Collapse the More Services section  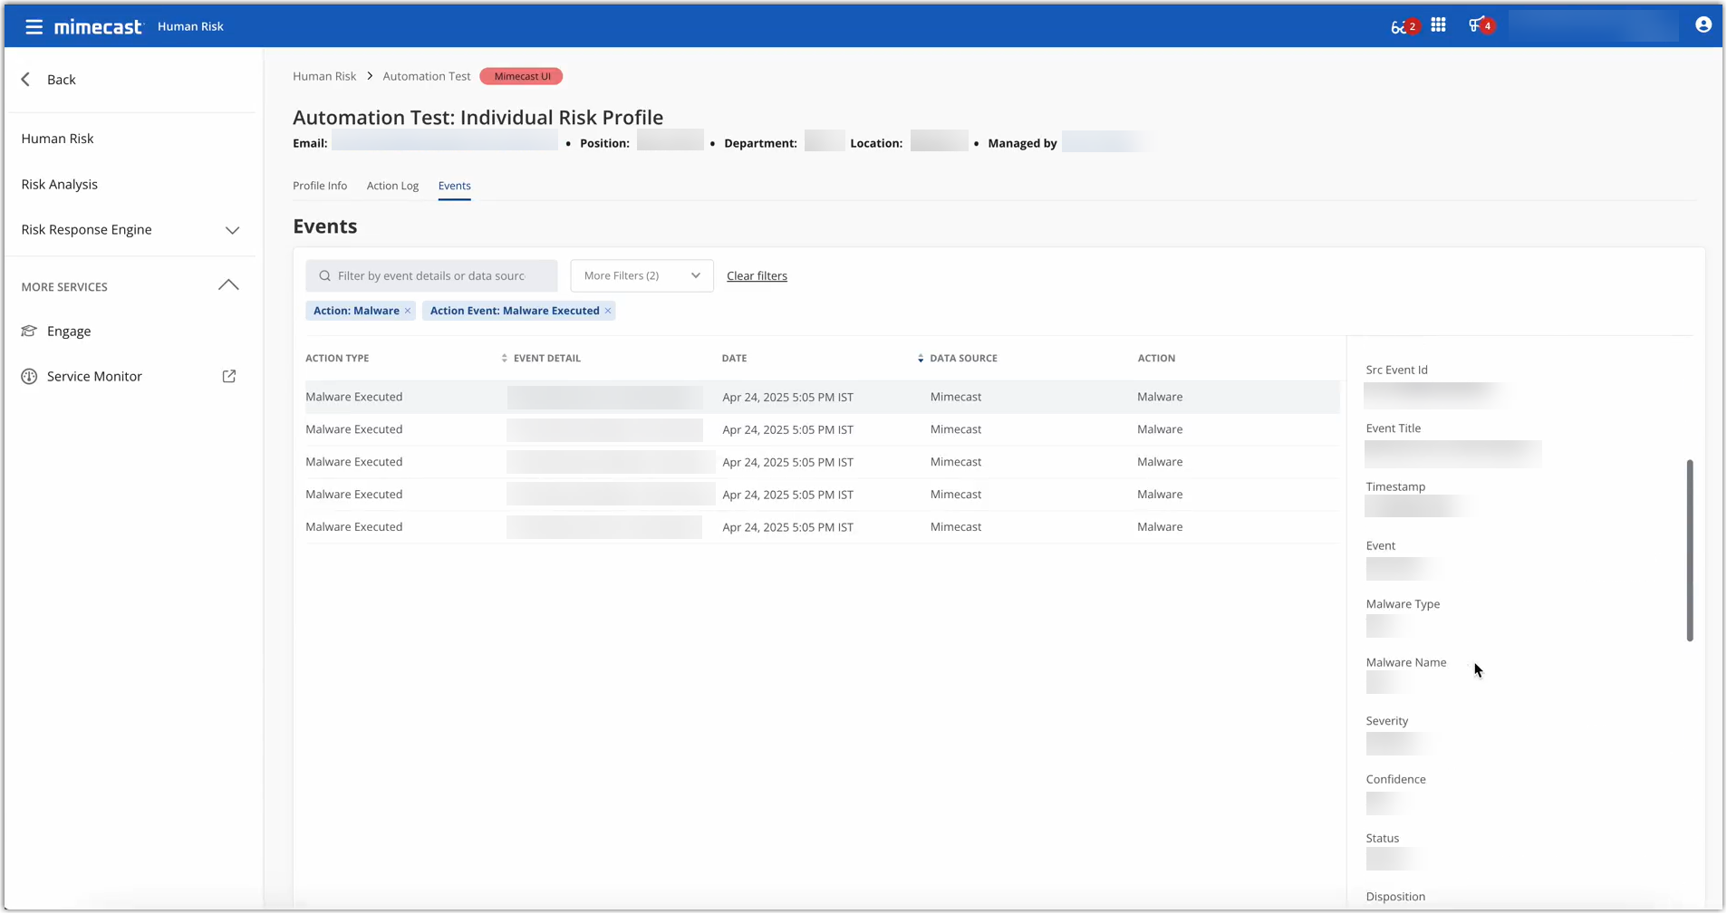pyautogui.click(x=228, y=286)
